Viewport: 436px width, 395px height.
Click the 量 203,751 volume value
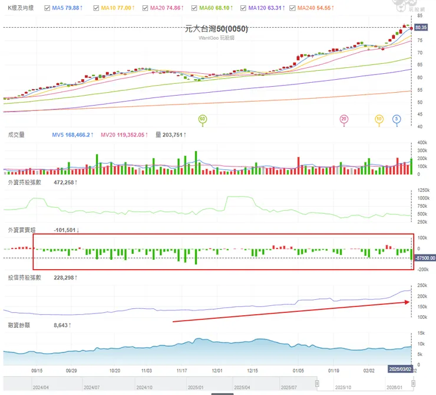coord(170,135)
